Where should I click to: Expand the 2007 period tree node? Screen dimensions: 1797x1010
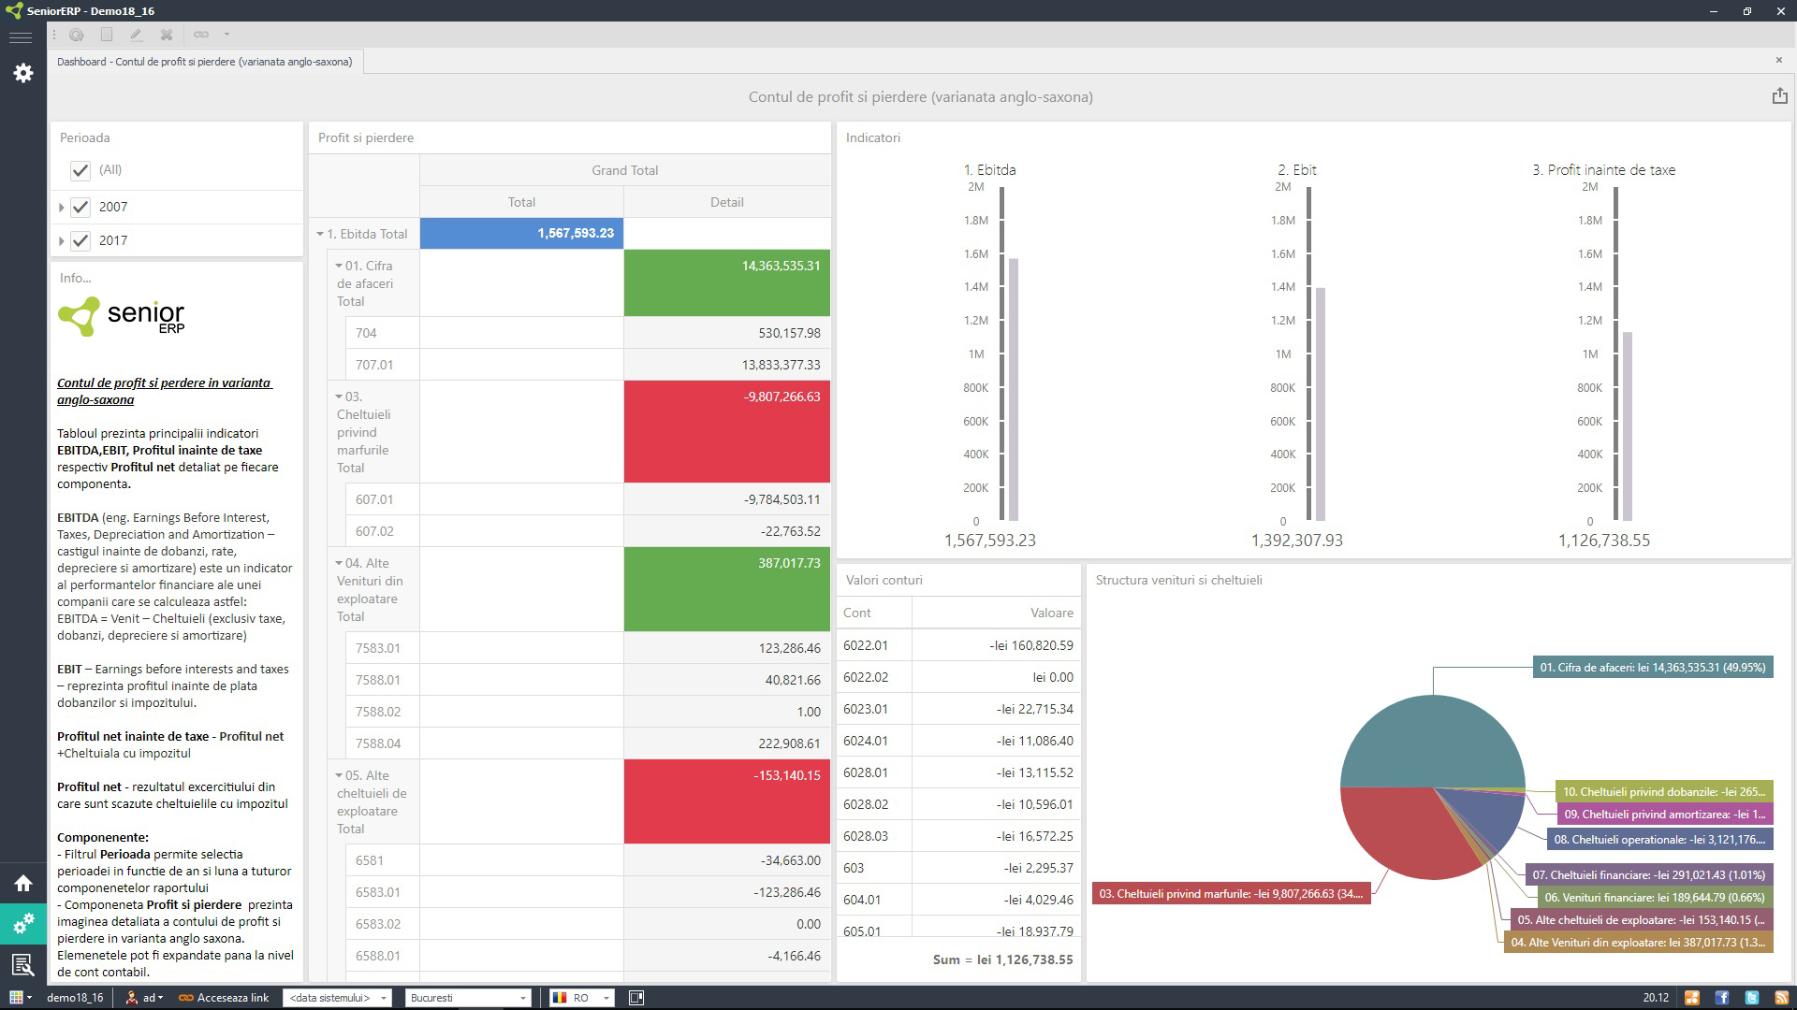pos(61,208)
